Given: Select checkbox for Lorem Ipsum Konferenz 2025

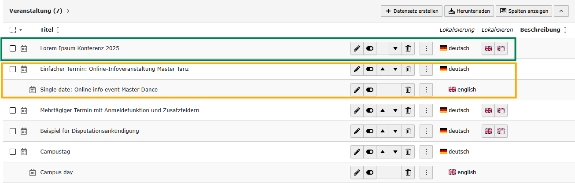Looking at the screenshot, I should 13,48.
